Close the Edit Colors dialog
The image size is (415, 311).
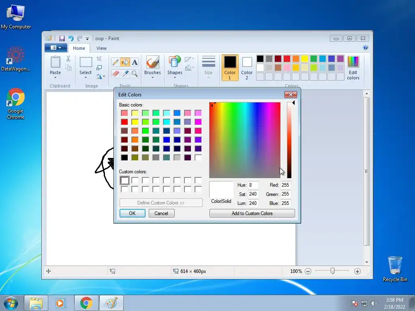tap(291, 95)
